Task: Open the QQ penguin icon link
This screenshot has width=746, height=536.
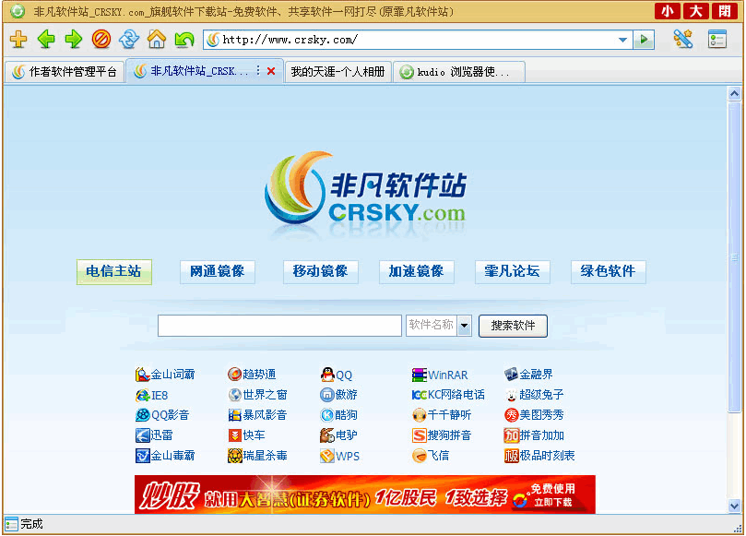Action: [x=337, y=375]
